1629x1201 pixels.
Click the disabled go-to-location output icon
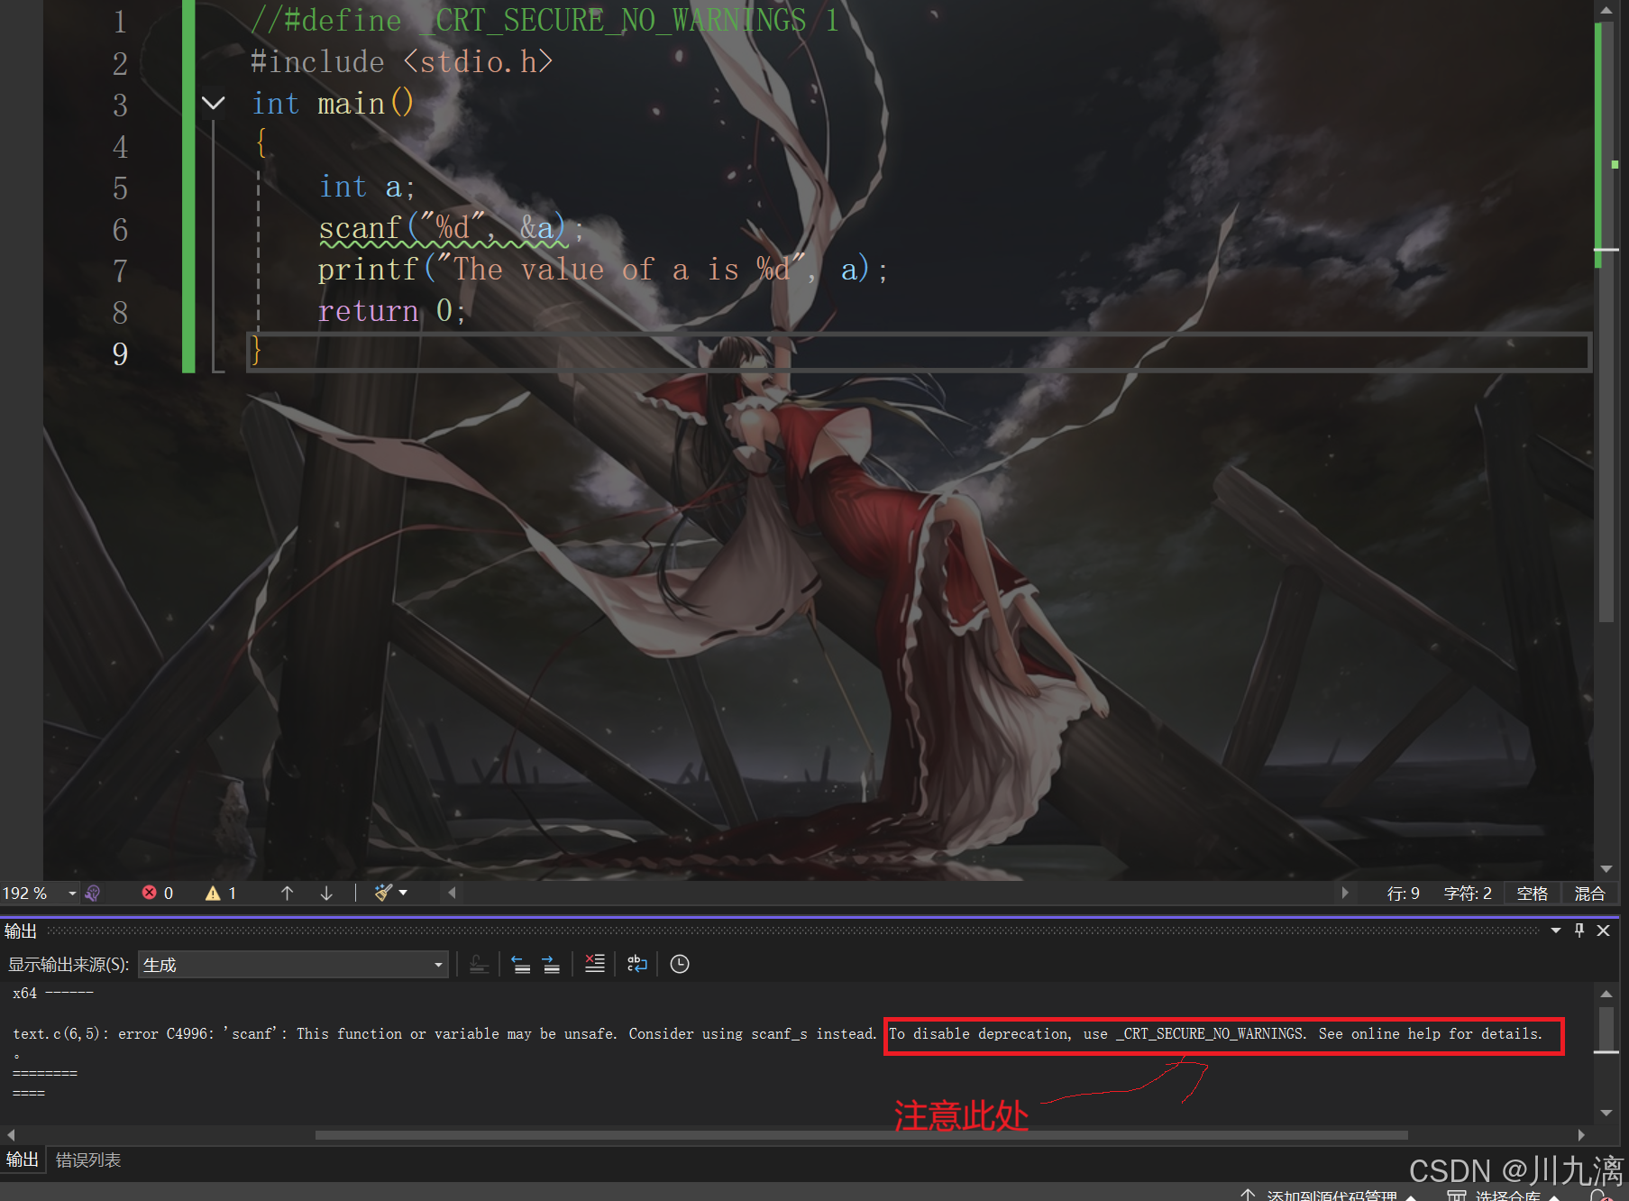[480, 965]
